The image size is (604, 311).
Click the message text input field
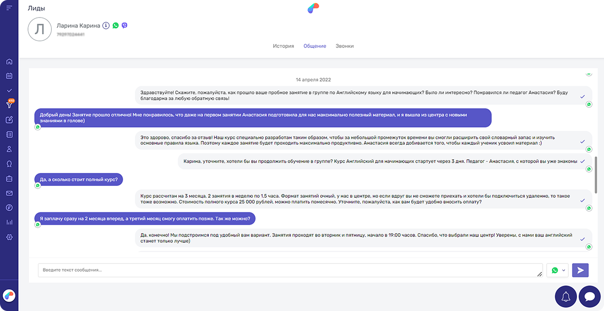(x=290, y=270)
